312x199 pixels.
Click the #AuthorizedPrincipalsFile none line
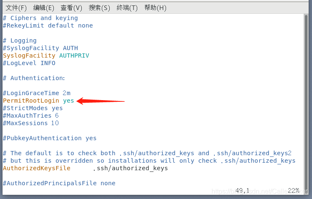[x=59, y=183]
